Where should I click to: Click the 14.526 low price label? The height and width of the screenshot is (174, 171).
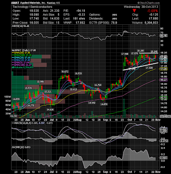(x=50, y=110)
